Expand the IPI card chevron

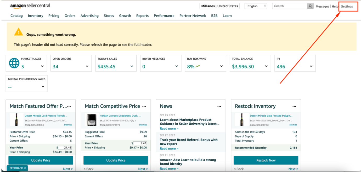(311, 66)
